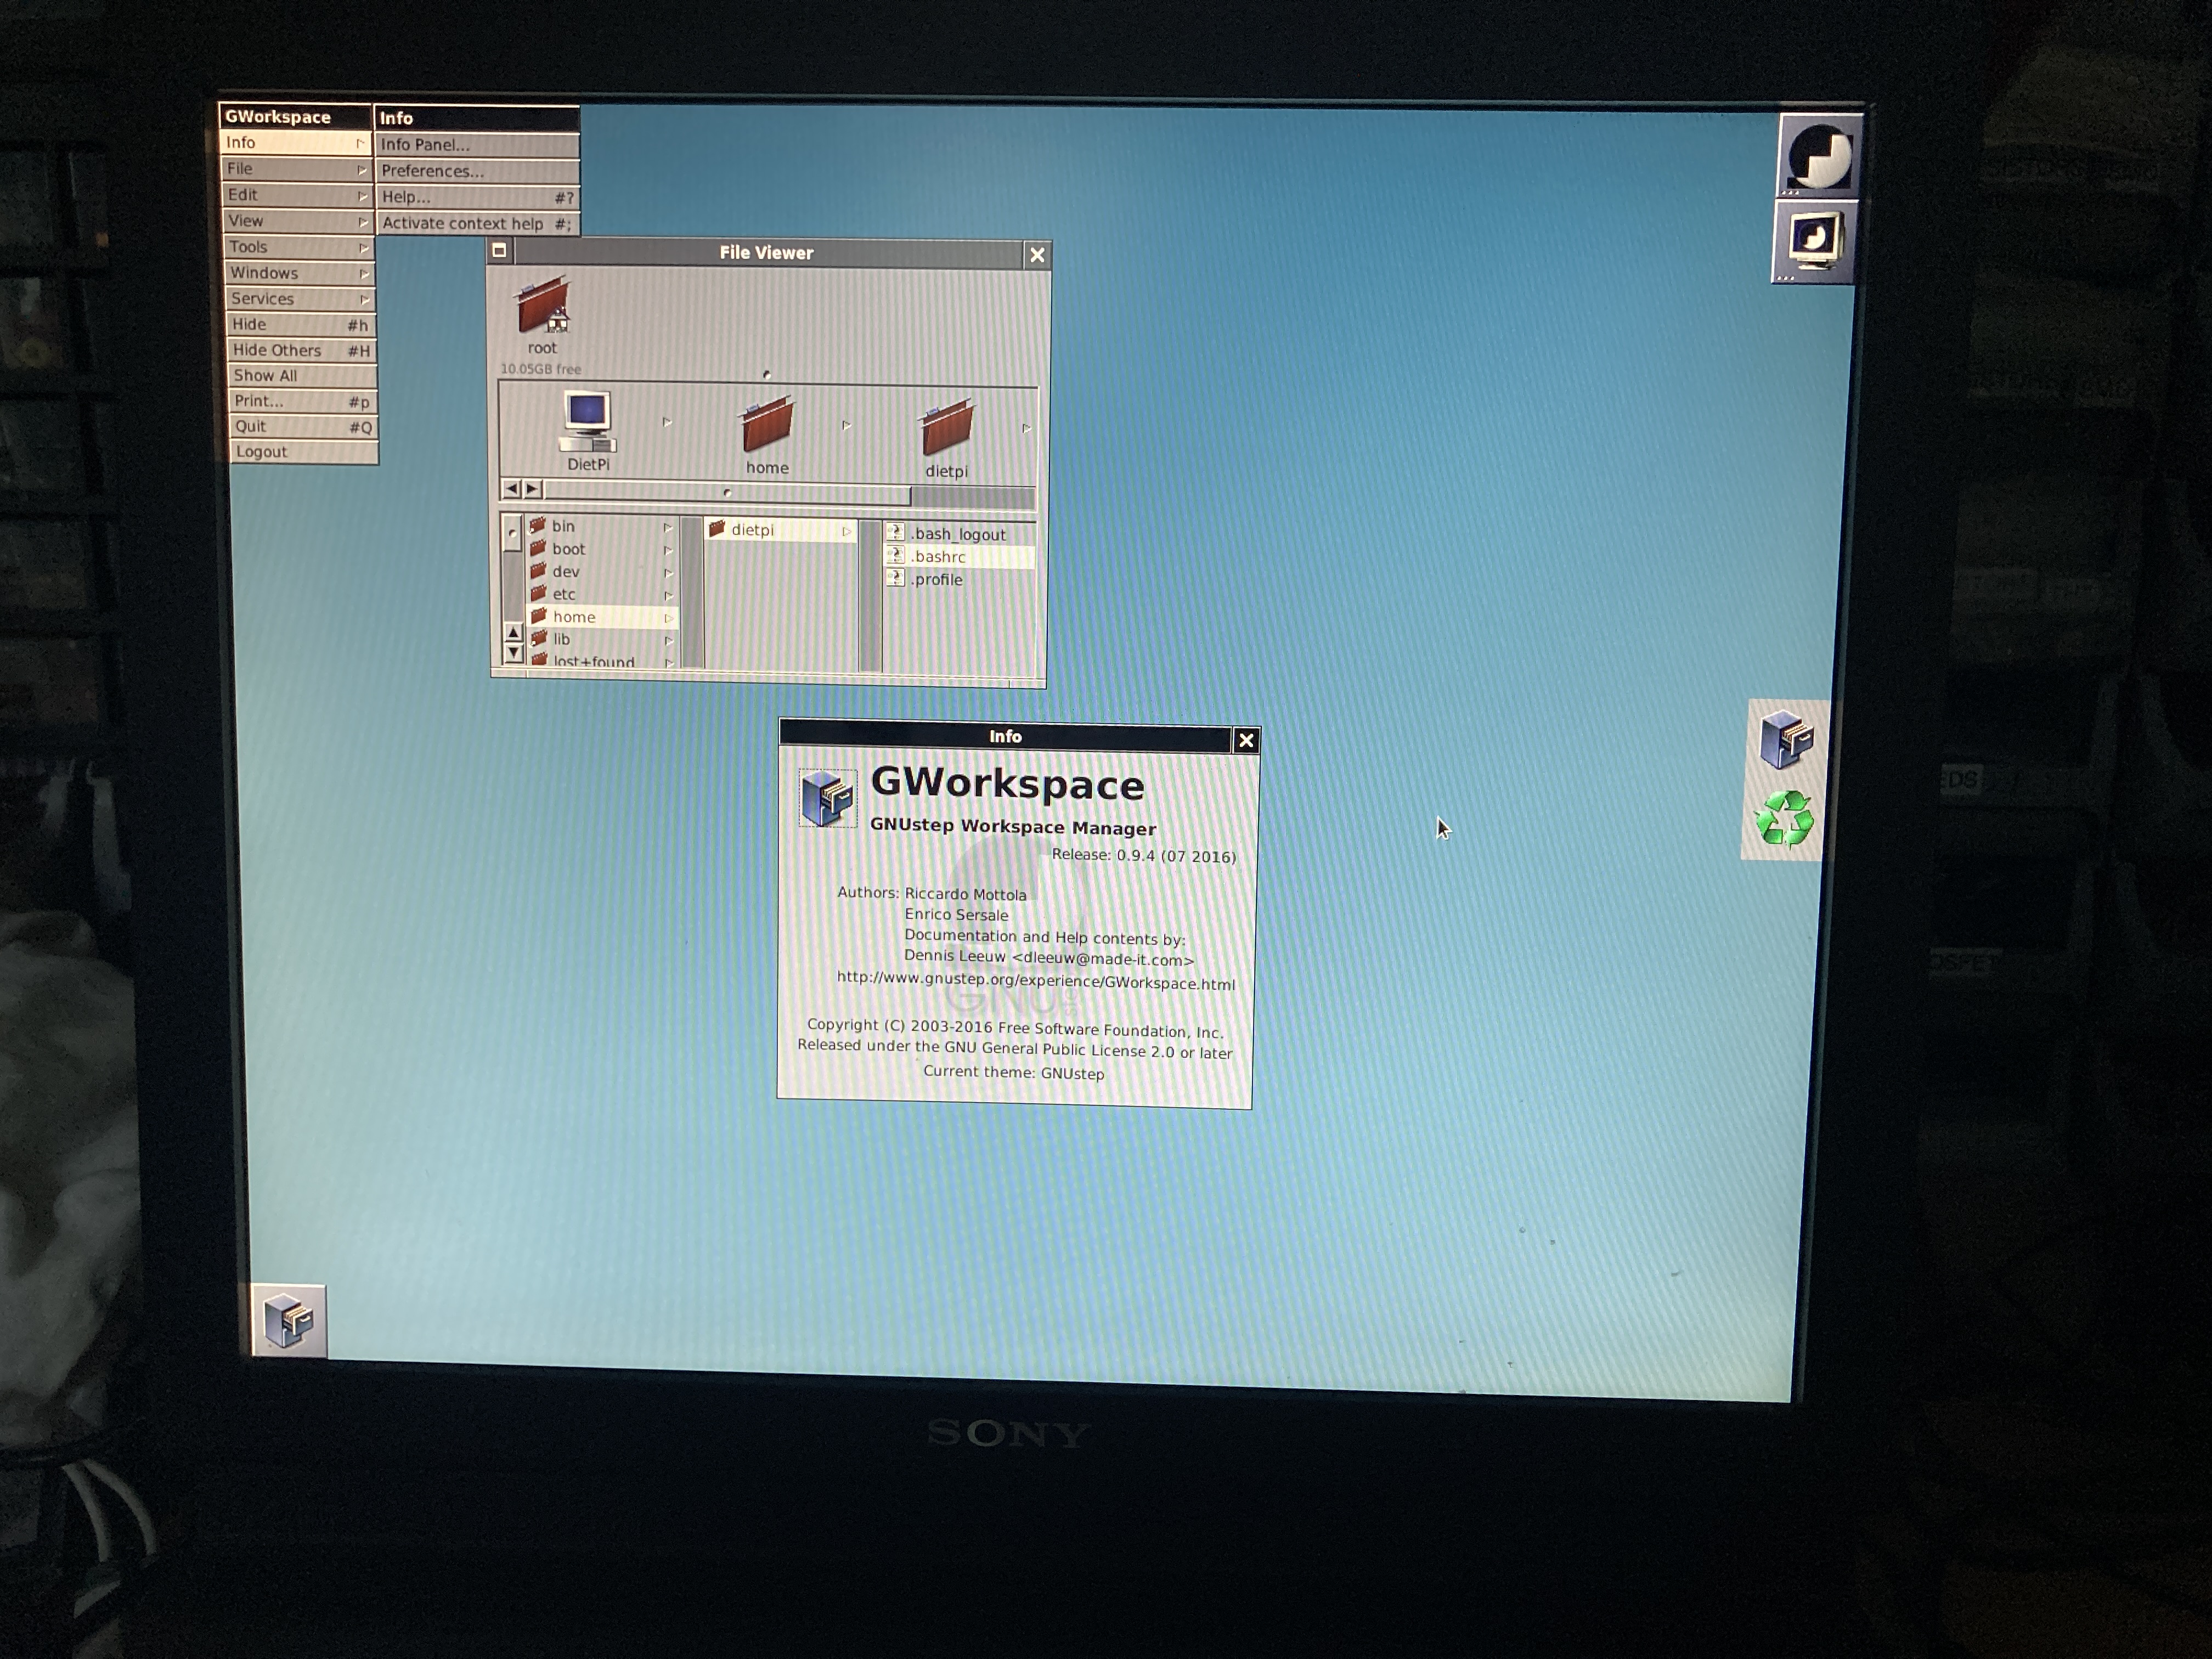Screen dimensions: 2212x1659
Task: Select the dietpi folder icon in path view
Action: pos(946,428)
